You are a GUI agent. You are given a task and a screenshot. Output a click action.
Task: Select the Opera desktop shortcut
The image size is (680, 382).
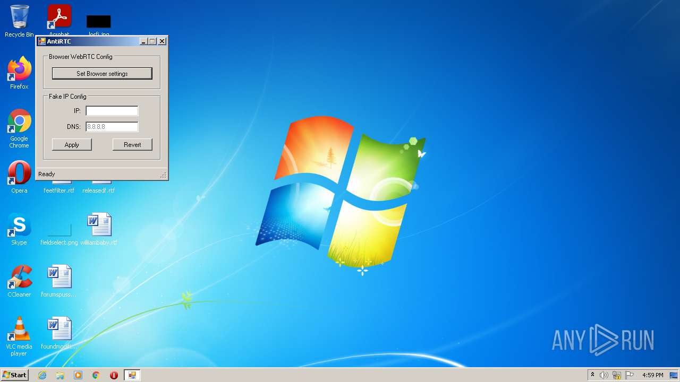click(x=19, y=177)
